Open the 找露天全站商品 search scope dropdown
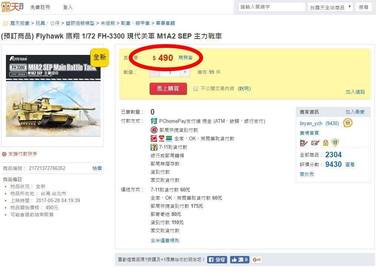376x276 pixels. [330, 7]
